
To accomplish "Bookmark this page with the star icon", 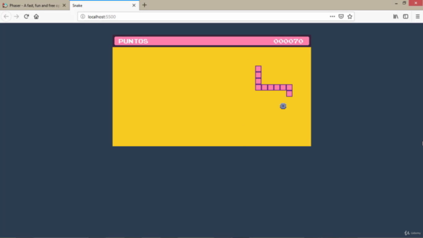I will click(x=350, y=17).
